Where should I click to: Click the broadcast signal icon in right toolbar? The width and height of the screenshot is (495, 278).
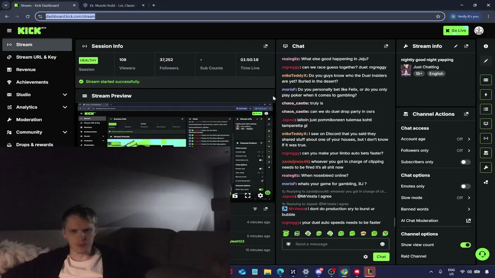click(486, 138)
